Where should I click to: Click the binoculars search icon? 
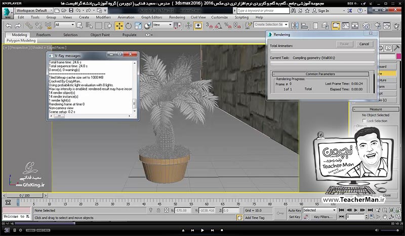pos(293,11)
